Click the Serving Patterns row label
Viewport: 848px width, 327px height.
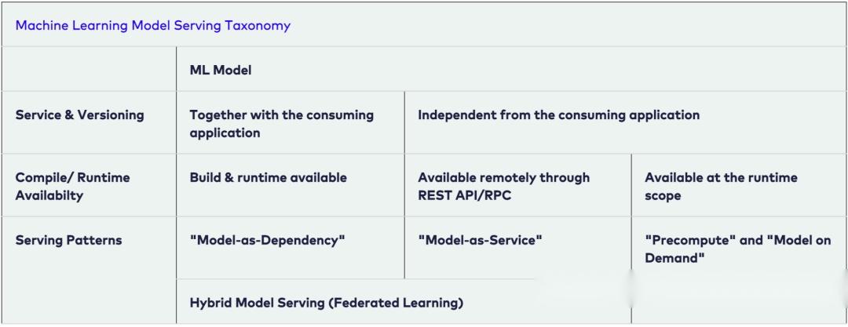click(68, 240)
